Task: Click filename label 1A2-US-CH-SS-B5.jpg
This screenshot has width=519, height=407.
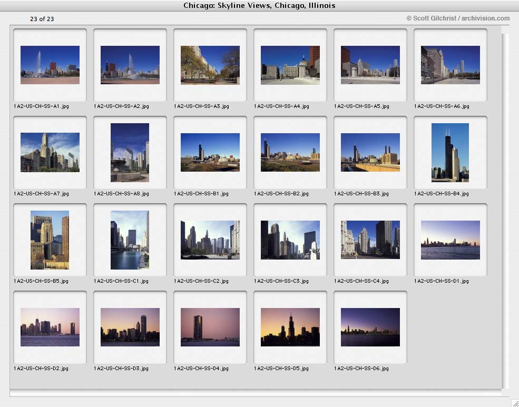Action: [41, 281]
